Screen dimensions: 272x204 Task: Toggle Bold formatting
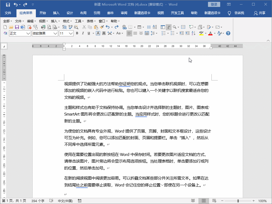pos(77,33)
